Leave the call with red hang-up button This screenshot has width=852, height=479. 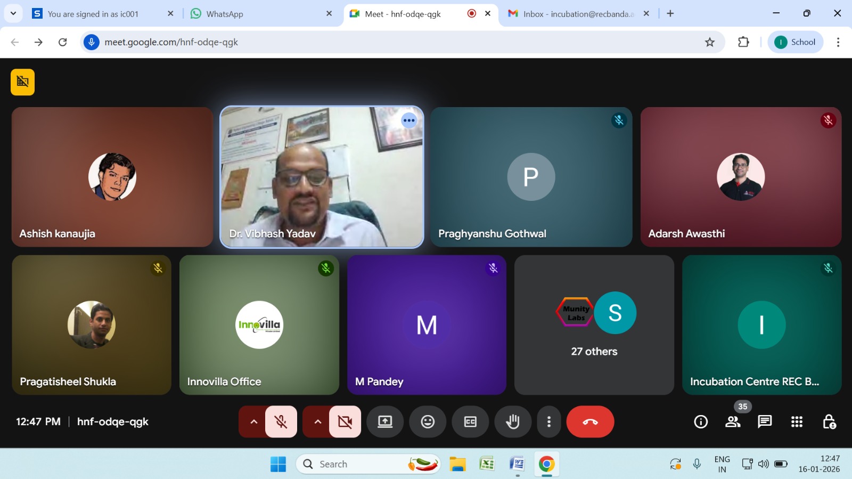tap(590, 422)
